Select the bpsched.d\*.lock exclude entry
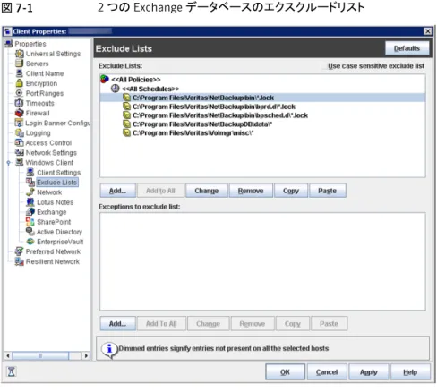 click(x=220, y=115)
